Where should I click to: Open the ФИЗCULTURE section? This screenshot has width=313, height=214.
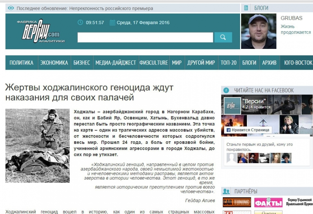point(154,63)
